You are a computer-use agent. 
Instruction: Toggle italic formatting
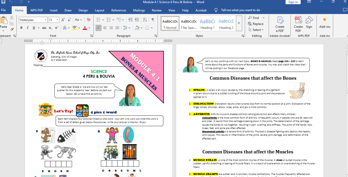(27, 28)
